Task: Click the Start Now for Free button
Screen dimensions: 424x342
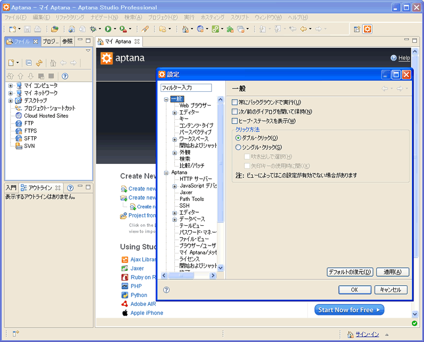Action: point(349,310)
